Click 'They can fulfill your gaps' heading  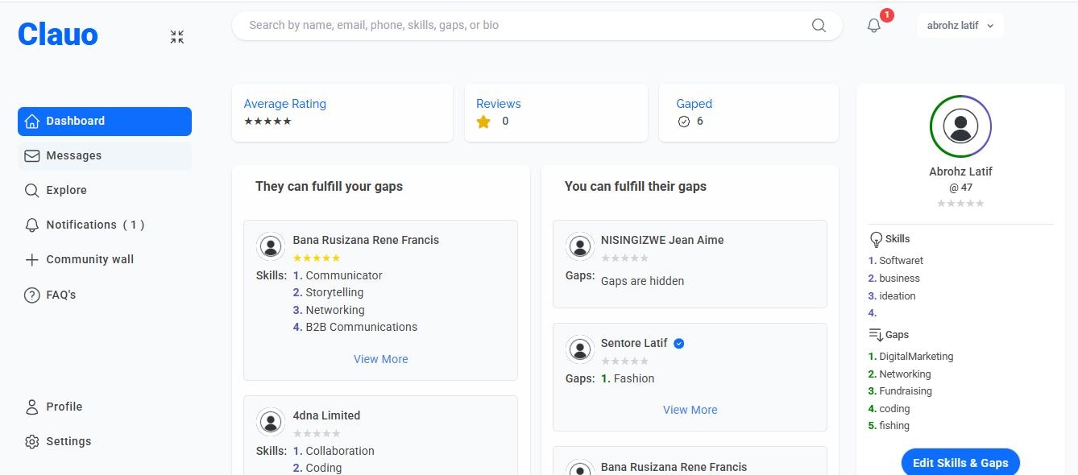click(x=329, y=187)
